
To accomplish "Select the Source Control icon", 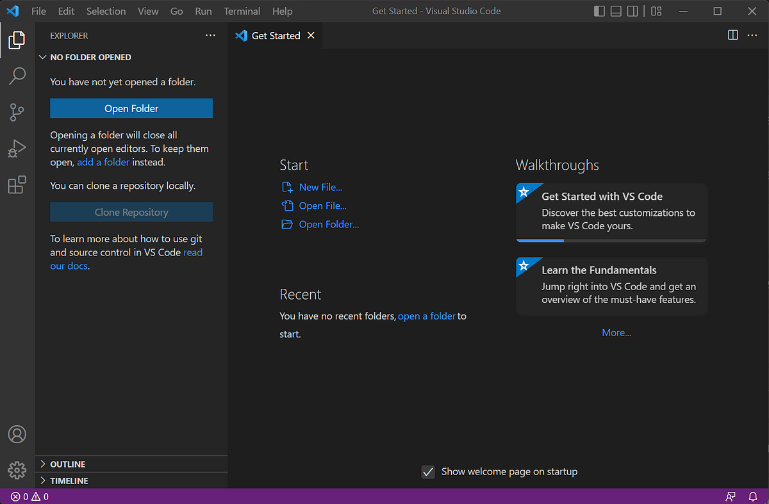I will 17,112.
